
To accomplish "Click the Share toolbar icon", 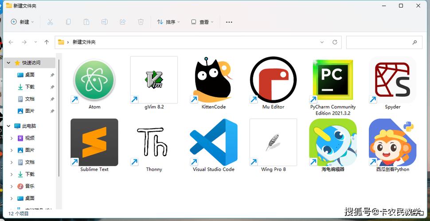I will pos(123,22).
